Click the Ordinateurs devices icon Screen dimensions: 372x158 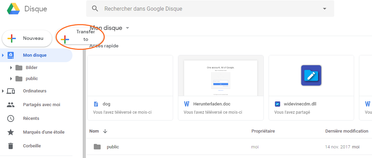tap(11, 91)
